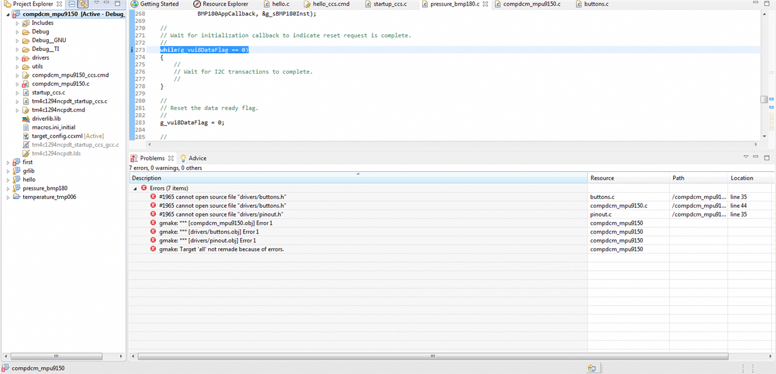The width and height of the screenshot is (776, 374).
Task: Click the editor vertical scrollbar thumb
Action: [764, 99]
